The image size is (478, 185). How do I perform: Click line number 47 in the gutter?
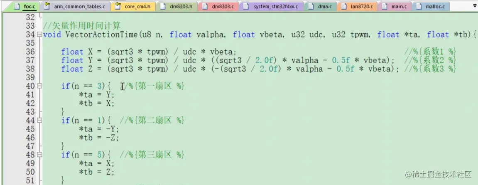point(30,146)
